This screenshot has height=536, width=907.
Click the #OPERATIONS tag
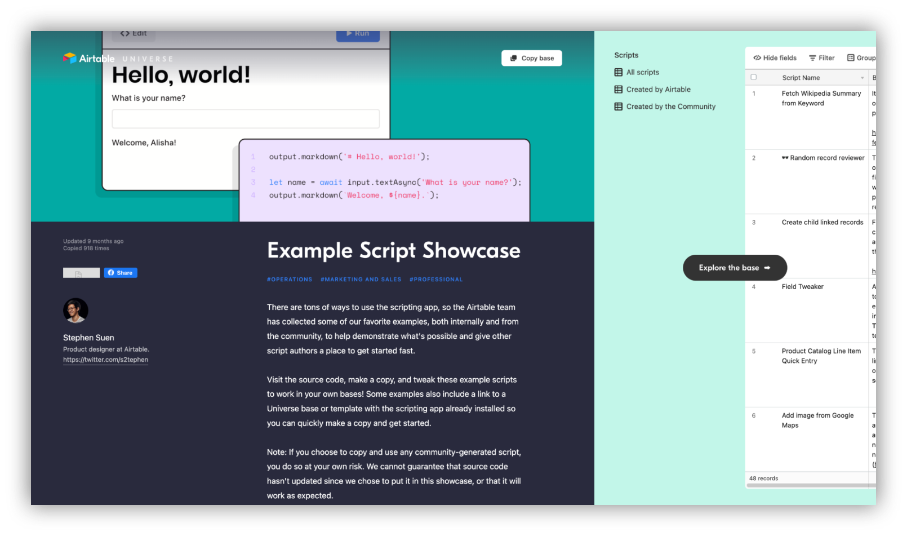tap(290, 280)
